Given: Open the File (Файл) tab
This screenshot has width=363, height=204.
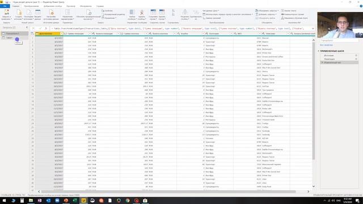Looking at the screenshot, I should (x=5, y=6).
